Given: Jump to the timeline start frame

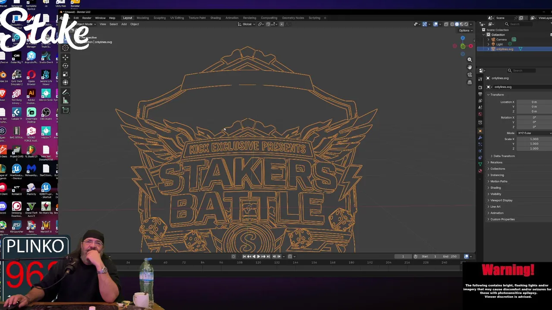Looking at the screenshot, I should pos(245,256).
